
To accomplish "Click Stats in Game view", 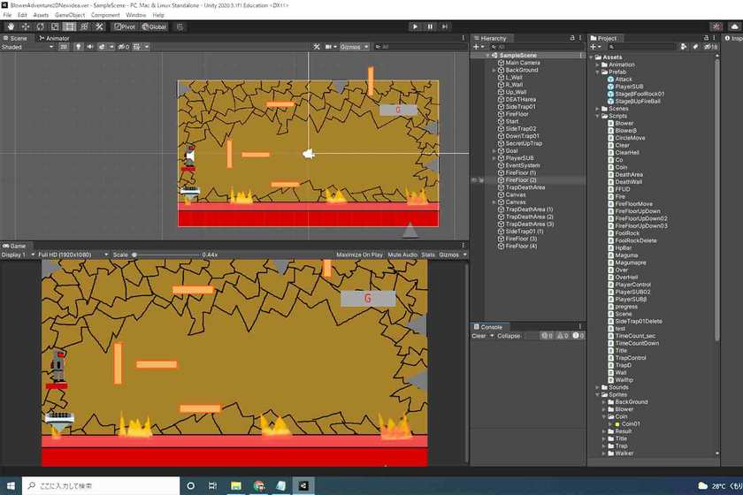I will pyautogui.click(x=428, y=255).
